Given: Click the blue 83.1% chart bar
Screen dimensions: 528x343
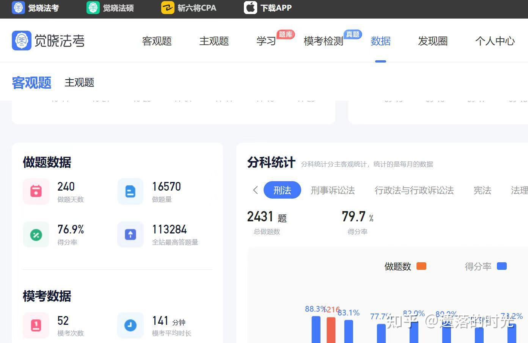Looking at the screenshot, I should (349, 331).
